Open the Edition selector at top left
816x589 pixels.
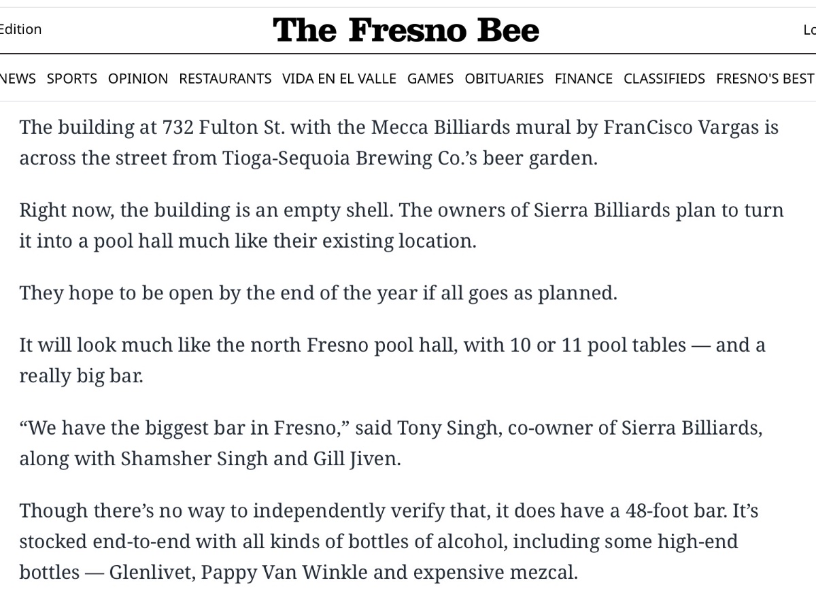click(x=20, y=29)
